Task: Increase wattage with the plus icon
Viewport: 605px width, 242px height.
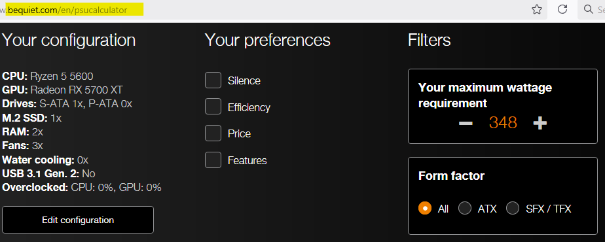Action: (x=540, y=123)
